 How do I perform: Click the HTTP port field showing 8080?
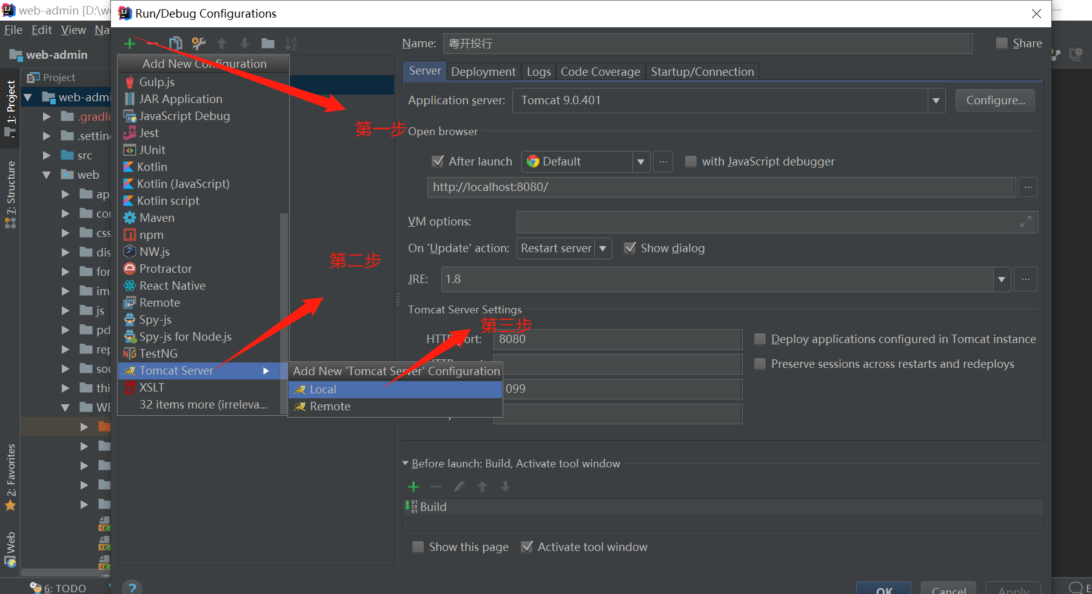click(618, 339)
